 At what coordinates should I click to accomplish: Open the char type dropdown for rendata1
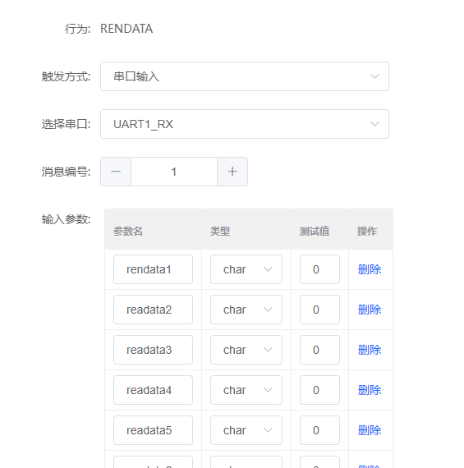246,269
